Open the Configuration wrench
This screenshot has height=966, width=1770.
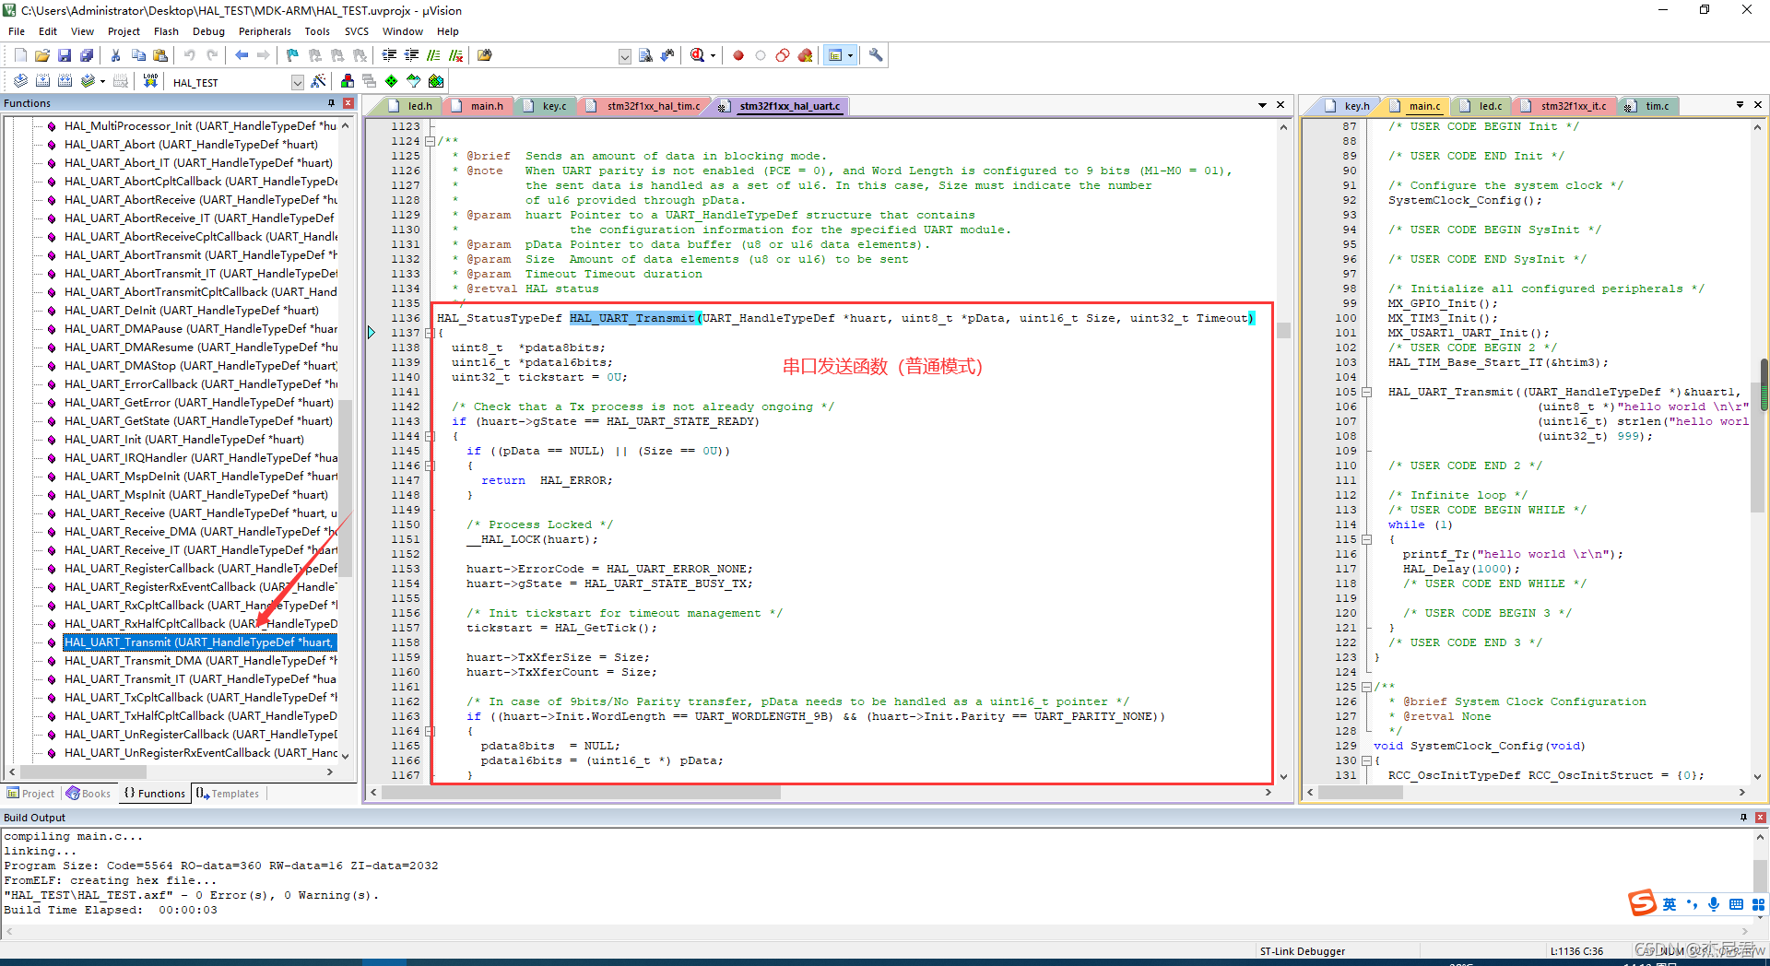click(876, 55)
